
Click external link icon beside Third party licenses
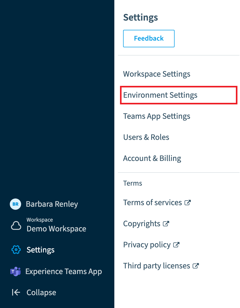pos(196,266)
